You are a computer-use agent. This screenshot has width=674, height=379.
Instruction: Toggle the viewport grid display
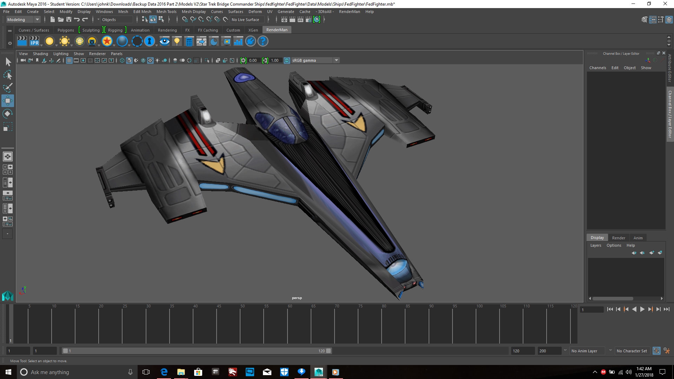point(69,60)
